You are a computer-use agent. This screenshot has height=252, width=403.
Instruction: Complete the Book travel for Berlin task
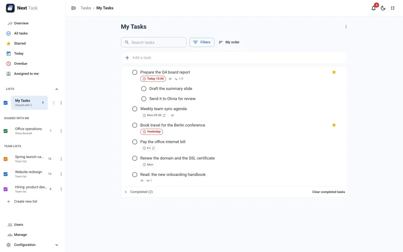pos(135,125)
